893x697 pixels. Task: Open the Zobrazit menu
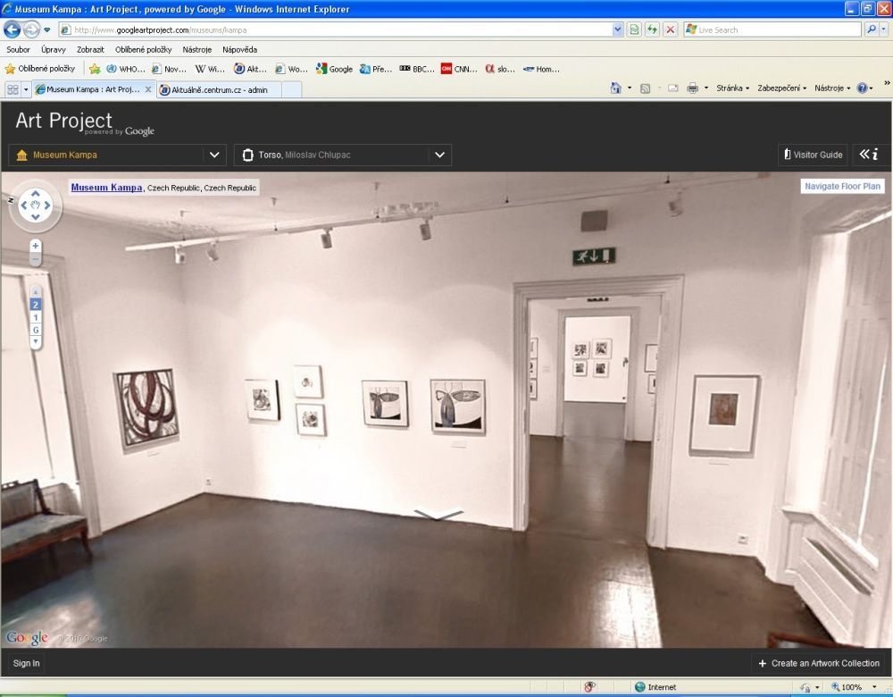pyautogui.click(x=90, y=49)
